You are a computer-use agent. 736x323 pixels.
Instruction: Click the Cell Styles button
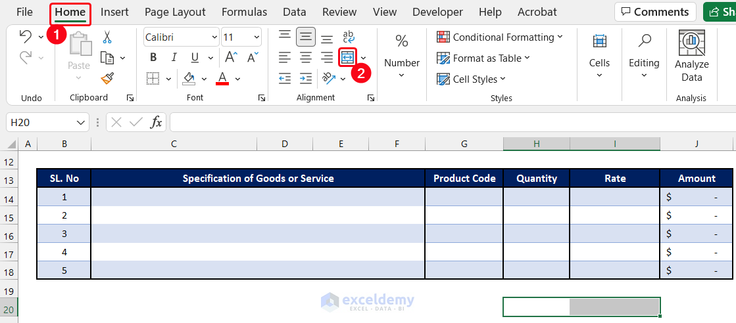(x=471, y=79)
